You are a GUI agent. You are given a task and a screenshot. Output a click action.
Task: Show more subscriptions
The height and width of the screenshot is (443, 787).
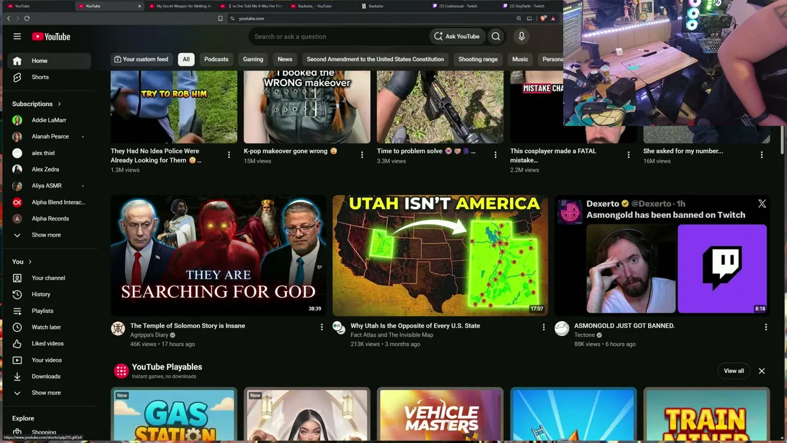tap(49, 235)
